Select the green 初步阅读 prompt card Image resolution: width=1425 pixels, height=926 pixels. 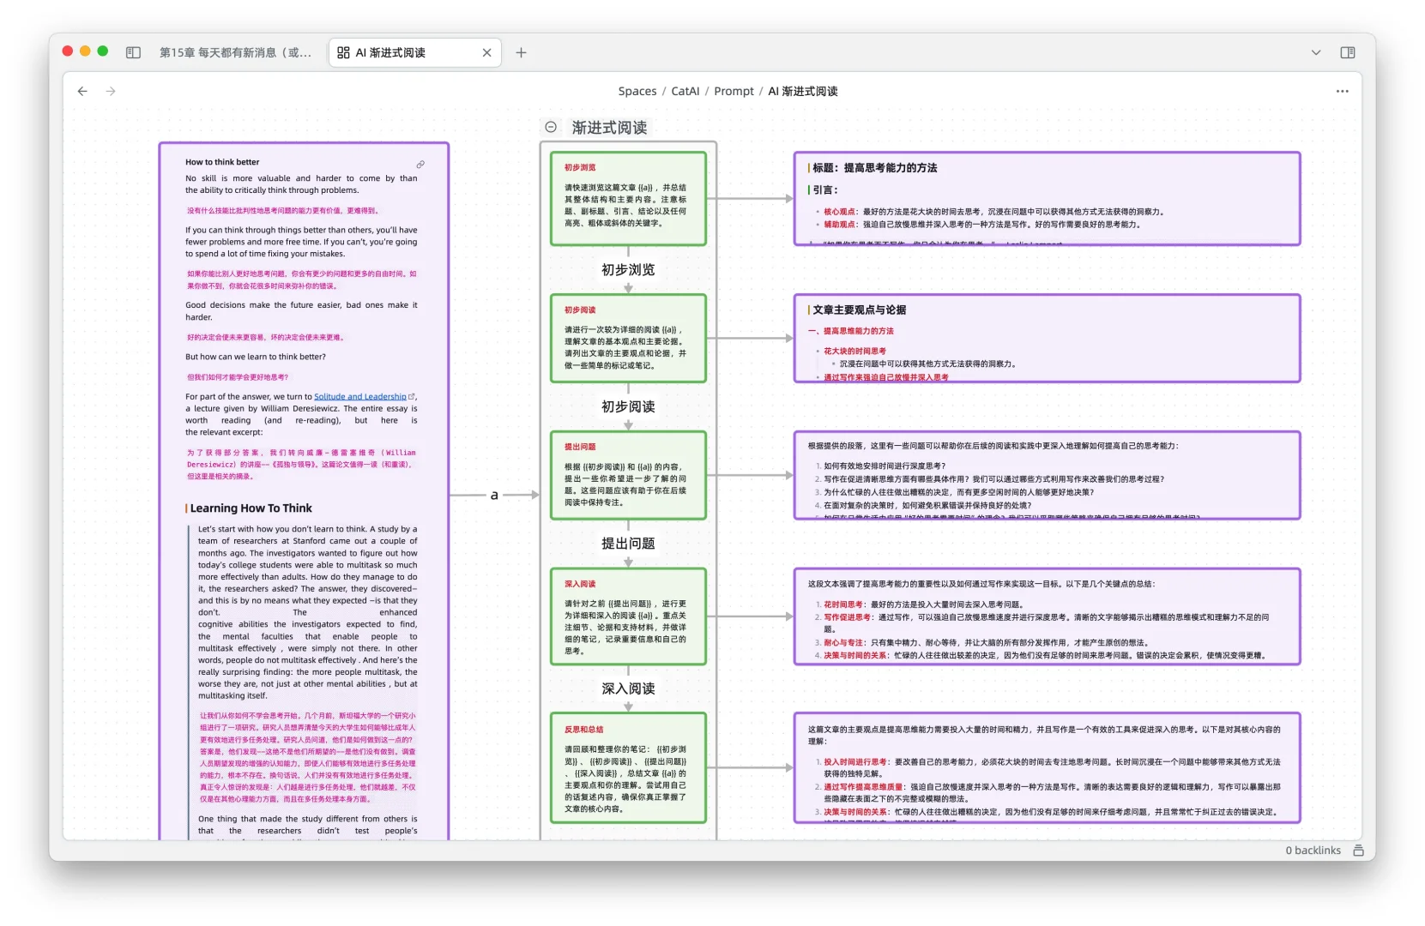click(x=628, y=338)
